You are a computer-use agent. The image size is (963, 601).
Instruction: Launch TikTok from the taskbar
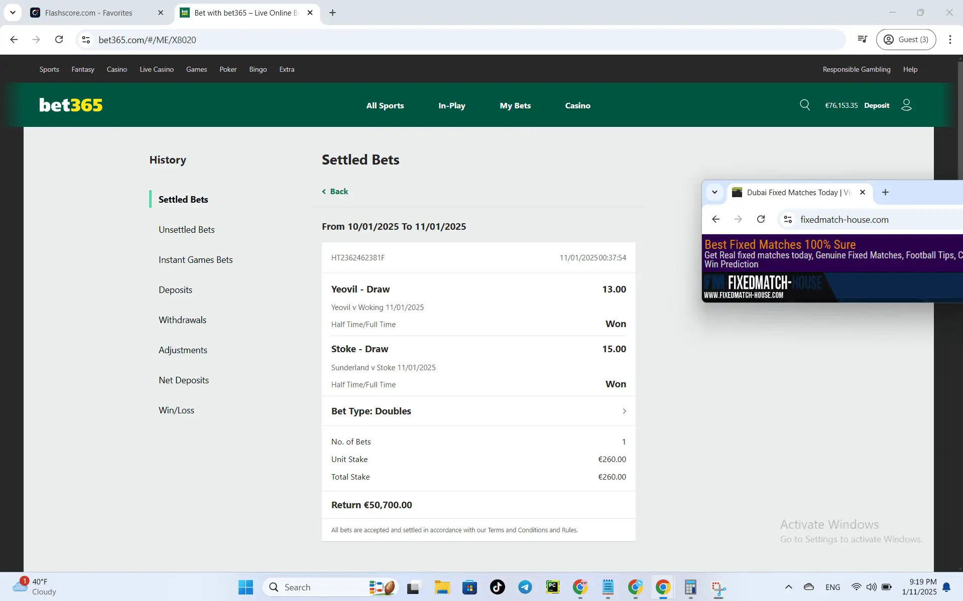(497, 587)
